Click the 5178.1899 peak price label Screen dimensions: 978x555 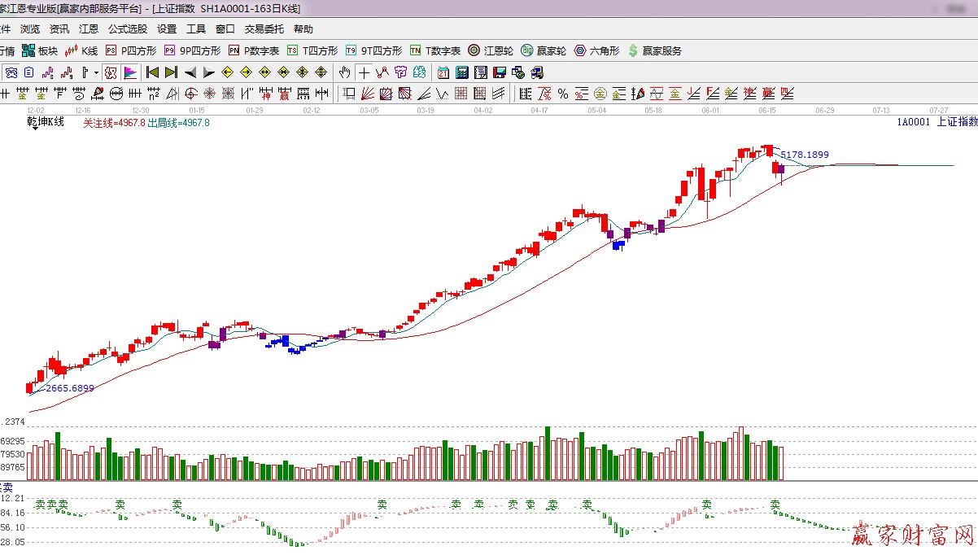804,155
